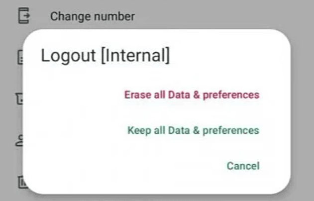
Task: Click the "Logout [Internal]" heading text
Action: click(105, 56)
